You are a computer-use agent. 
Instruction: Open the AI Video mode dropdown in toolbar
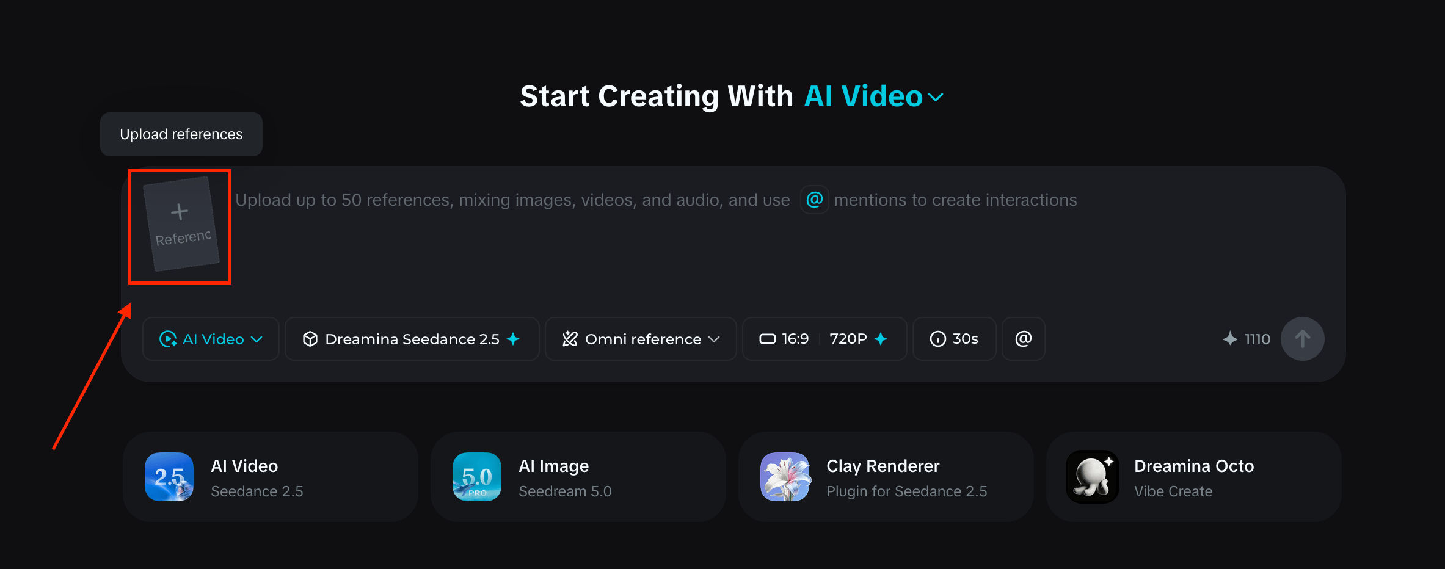[211, 339]
